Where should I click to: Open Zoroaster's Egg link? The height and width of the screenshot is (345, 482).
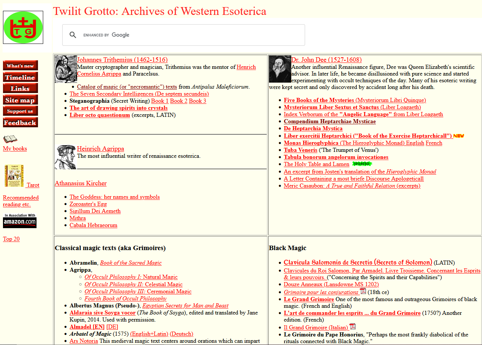click(88, 204)
